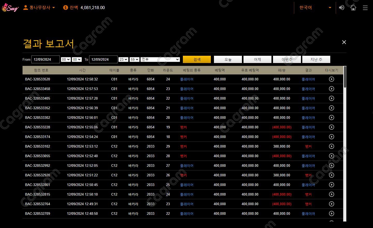Watch replay for BAC-328532709

pyautogui.click(x=331, y=213)
